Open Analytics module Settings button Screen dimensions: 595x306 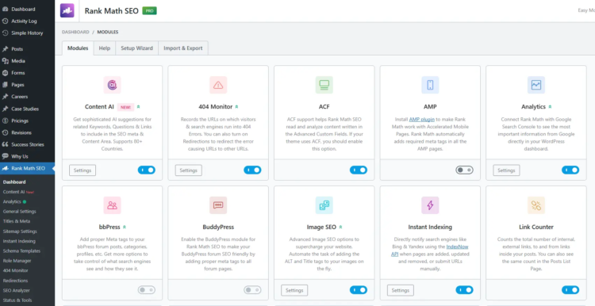click(x=506, y=170)
